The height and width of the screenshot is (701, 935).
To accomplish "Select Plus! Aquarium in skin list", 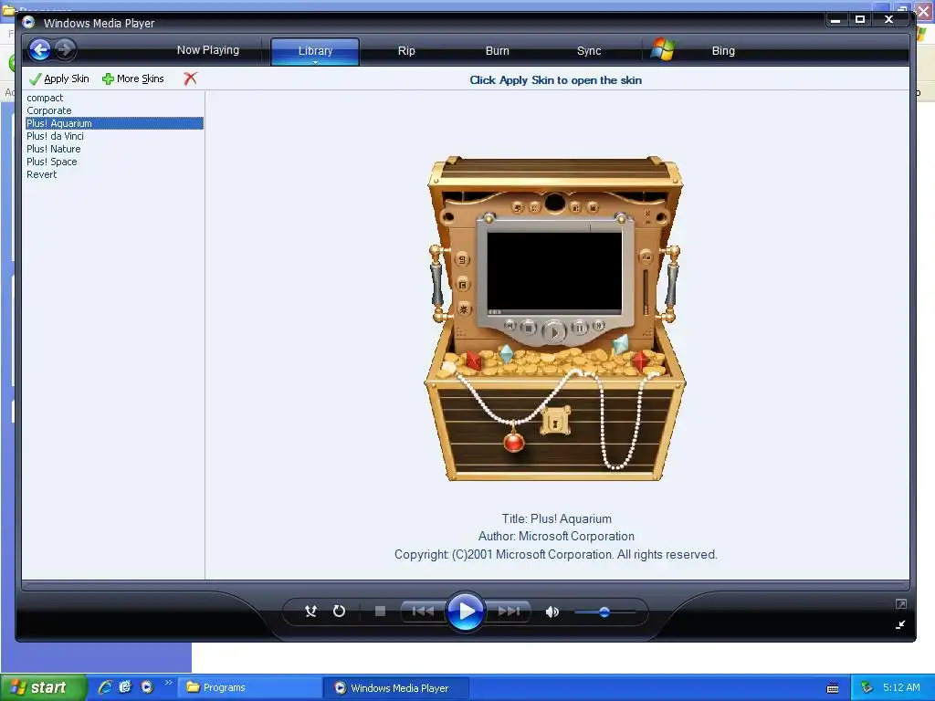I will [x=114, y=123].
